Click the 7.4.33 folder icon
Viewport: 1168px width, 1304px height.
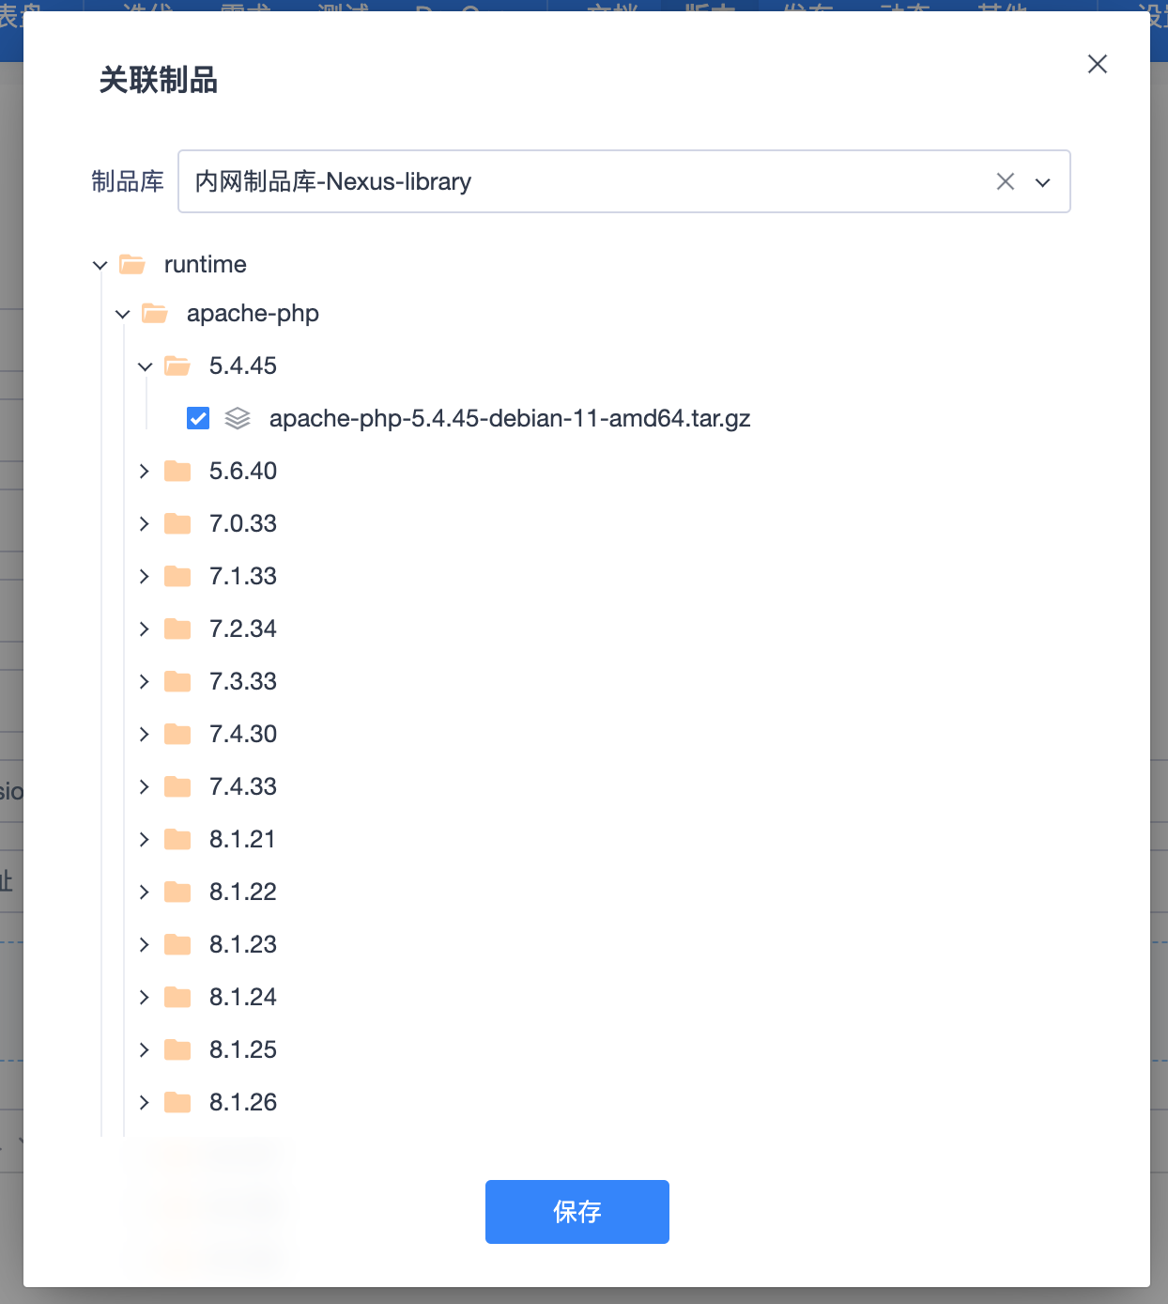(177, 786)
